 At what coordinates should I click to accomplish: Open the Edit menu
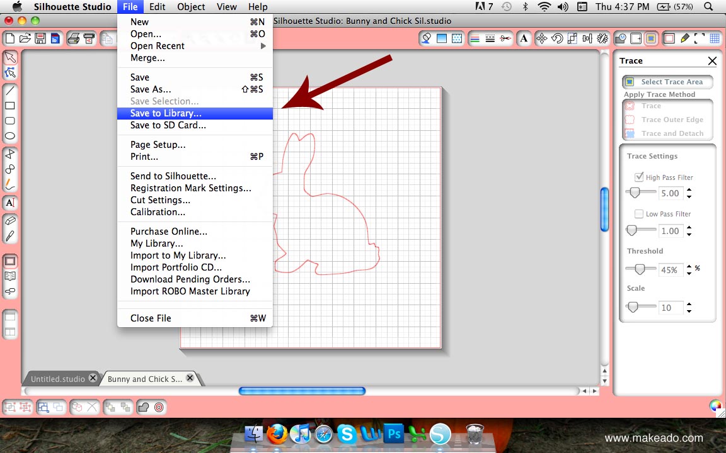pos(158,6)
